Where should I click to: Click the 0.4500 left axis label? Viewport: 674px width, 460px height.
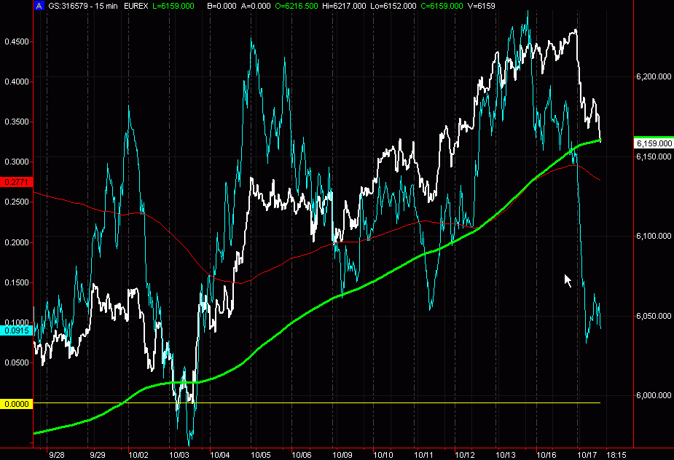[17, 41]
